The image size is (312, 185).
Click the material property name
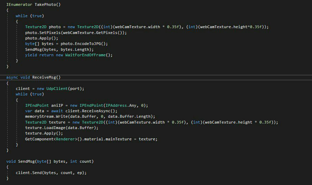(93, 139)
